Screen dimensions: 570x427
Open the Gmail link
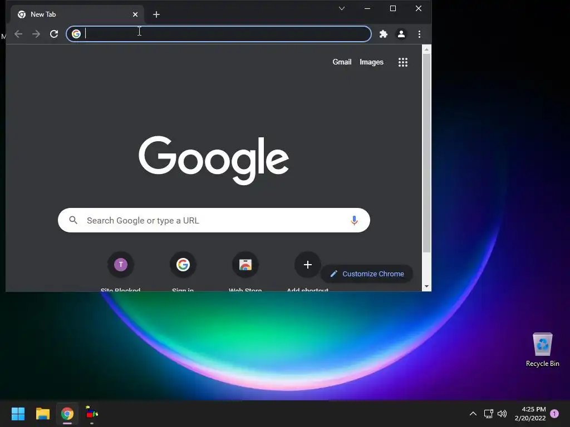click(x=342, y=62)
